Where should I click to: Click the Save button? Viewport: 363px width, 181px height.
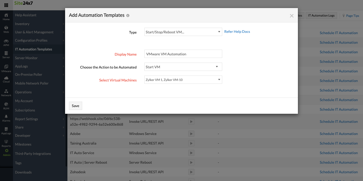click(75, 105)
